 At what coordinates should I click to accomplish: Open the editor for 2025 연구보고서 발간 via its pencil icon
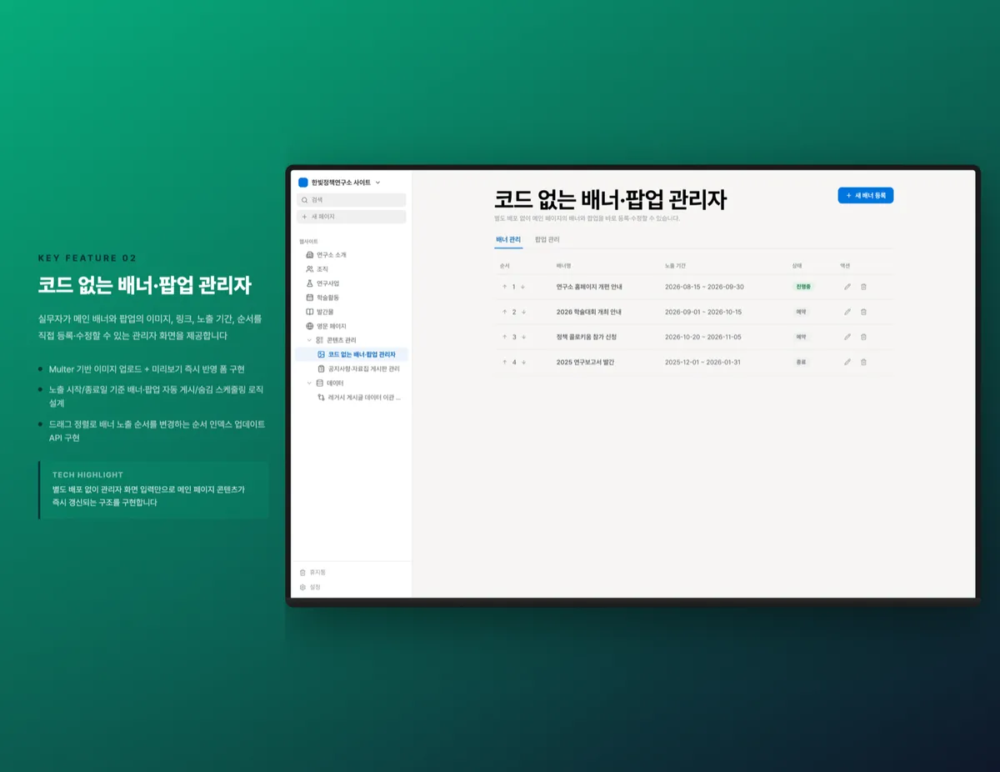[847, 362]
